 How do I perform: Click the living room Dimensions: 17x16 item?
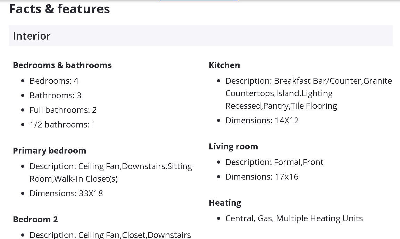(x=262, y=177)
